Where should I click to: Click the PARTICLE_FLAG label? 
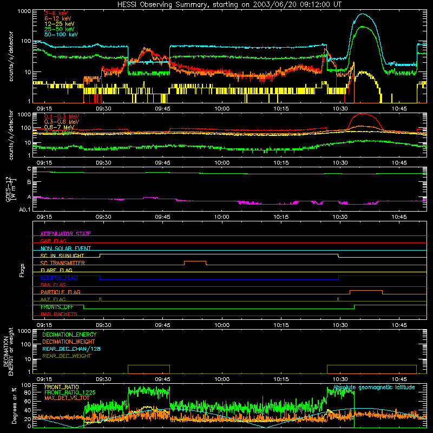tap(61, 292)
